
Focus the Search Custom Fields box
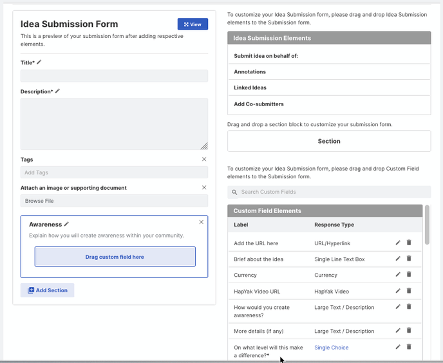329,192
